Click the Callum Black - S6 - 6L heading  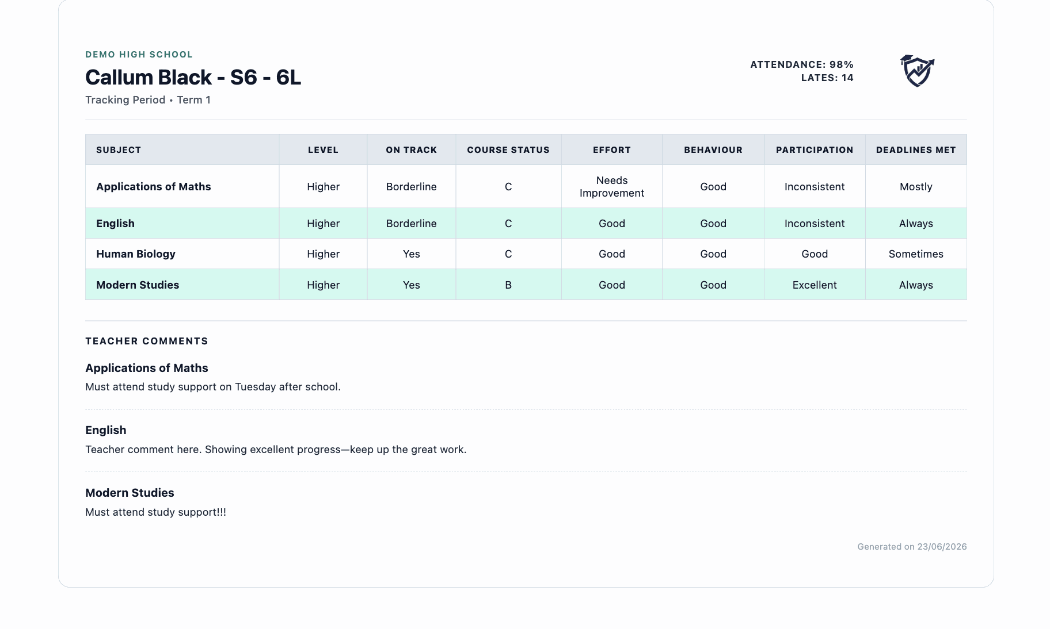pyautogui.click(x=193, y=78)
